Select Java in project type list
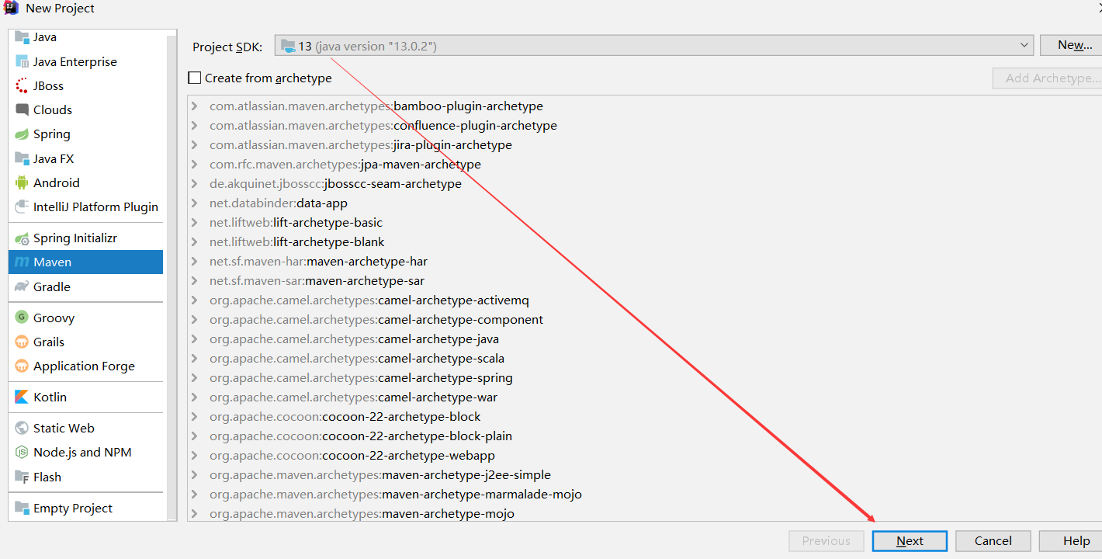Image resolution: width=1102 pixels, height=559 pixels. pyautogui.click(x=85, y=37)
